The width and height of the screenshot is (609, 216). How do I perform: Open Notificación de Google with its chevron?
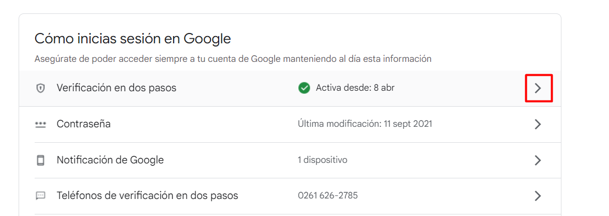point(538,160)
